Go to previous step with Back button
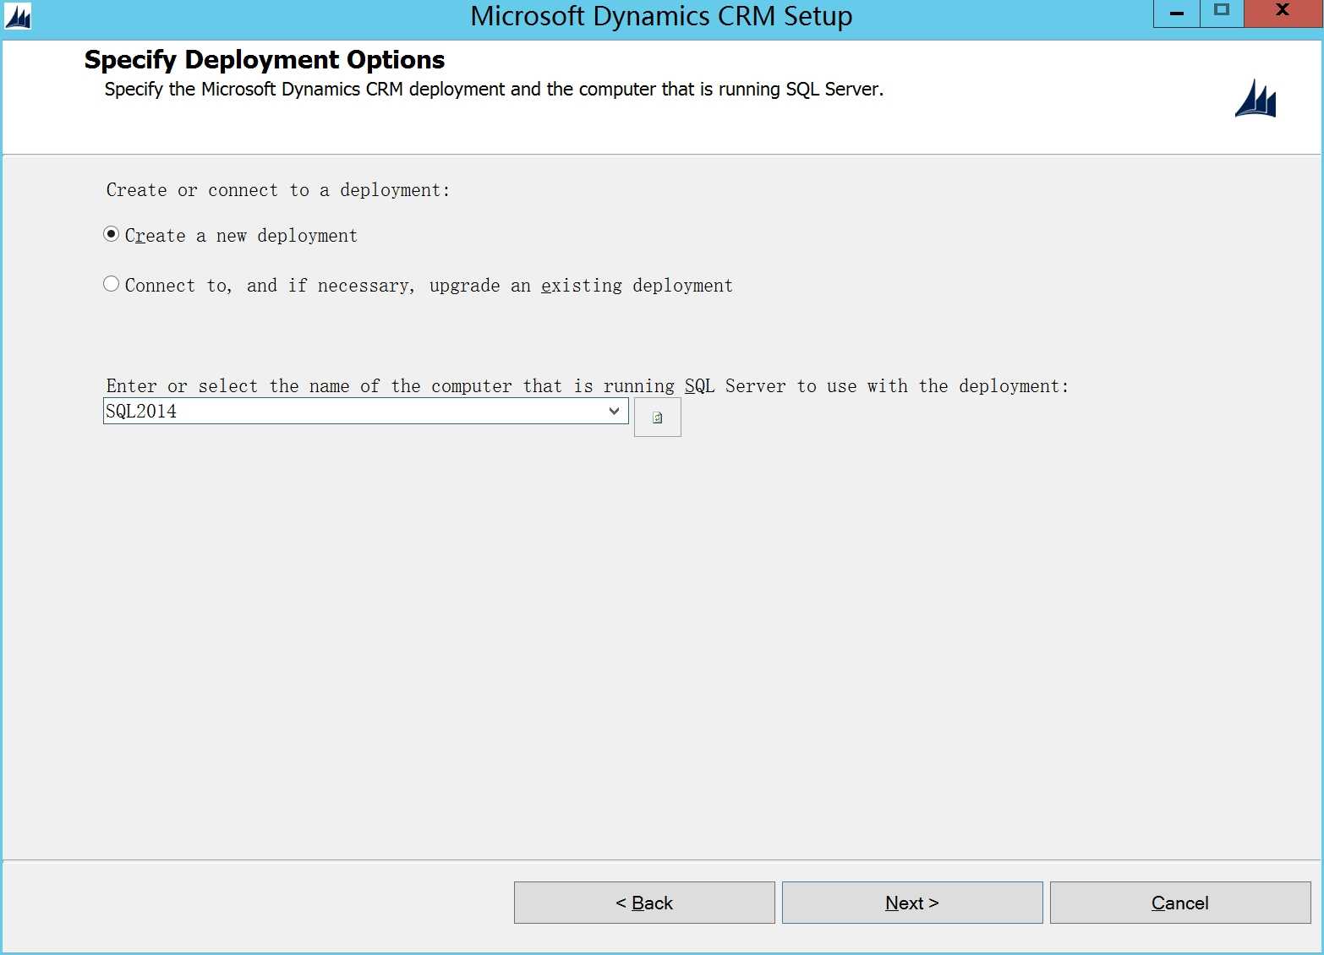This screenshot has width=1324, height=955. pos(644,903)
